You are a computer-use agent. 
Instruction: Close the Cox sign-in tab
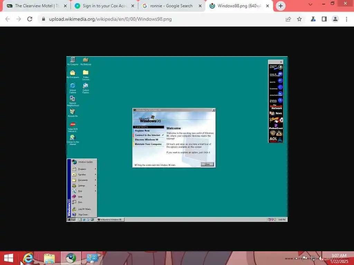(x=133, y=6)
